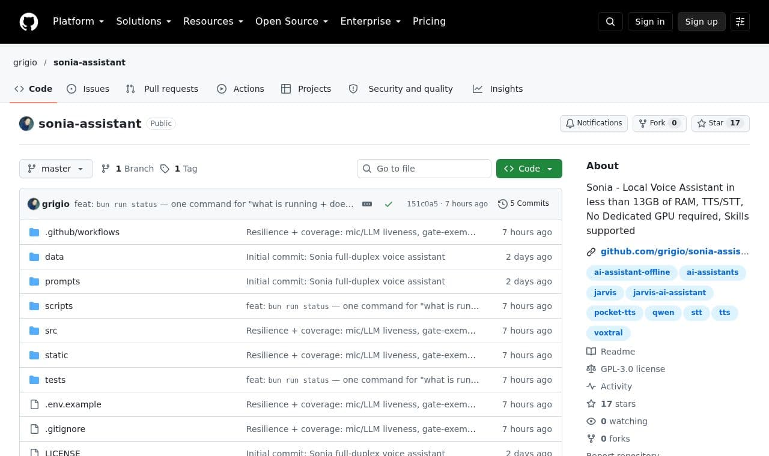Image resolution: width=769 pixels, height=456 pixels.
Task: Star the sonia-assistant repository
Action: (720, 124)
